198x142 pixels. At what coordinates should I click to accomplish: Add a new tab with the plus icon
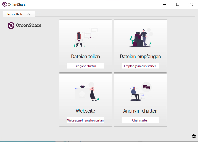pyautogui.click(x=39, y=14)
